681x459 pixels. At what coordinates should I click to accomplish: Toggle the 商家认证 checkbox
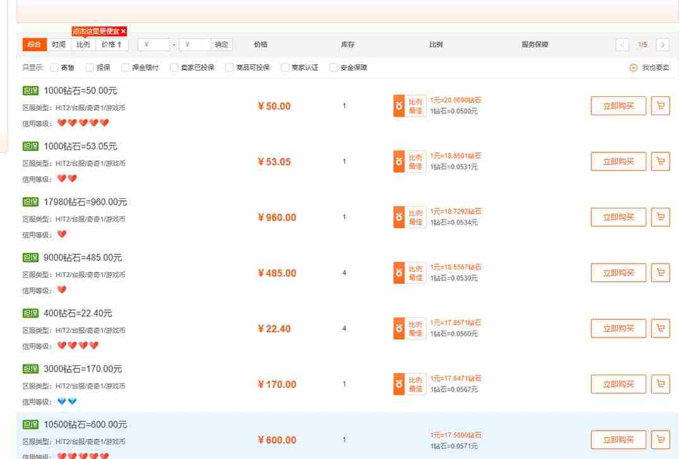pos(285,67)
